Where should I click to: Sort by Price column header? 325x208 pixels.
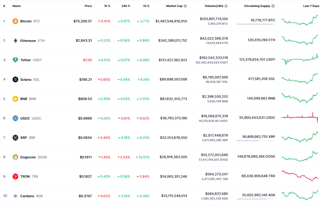pyautogui.click(x=88, y=6)
